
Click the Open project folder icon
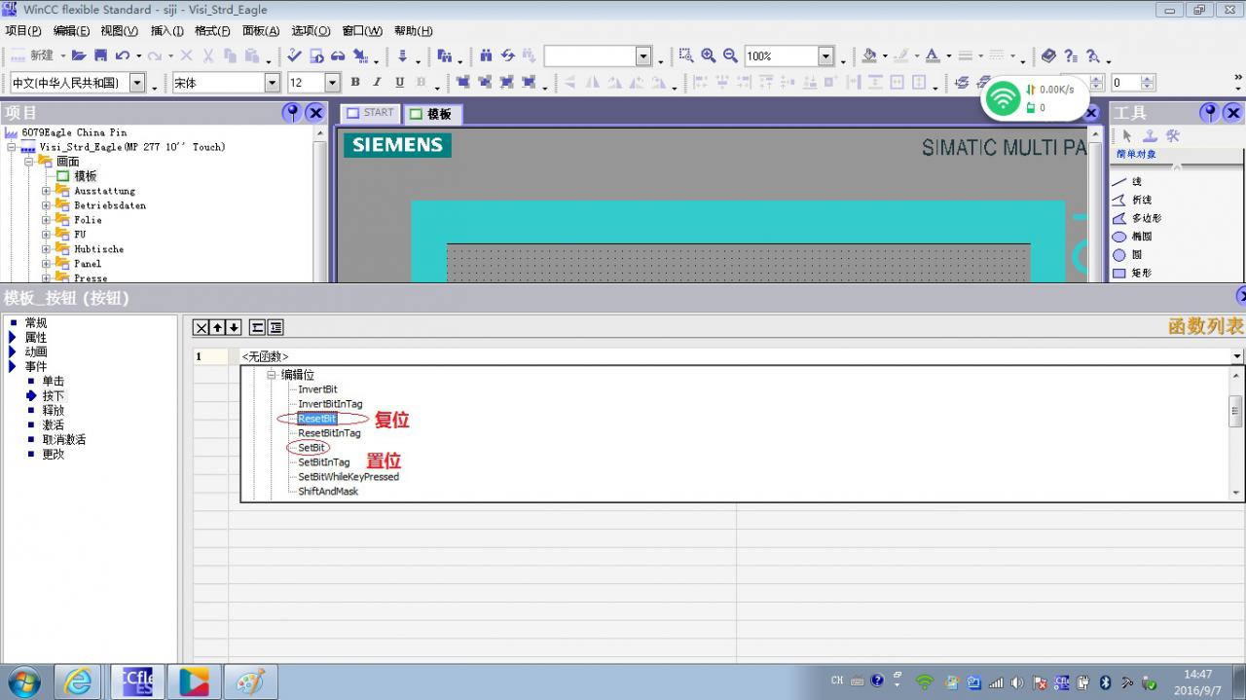pos(79,55)
